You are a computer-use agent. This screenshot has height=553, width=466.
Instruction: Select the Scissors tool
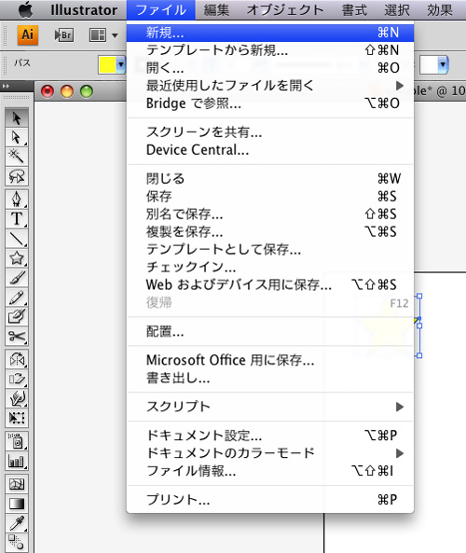click(x=17, y=336)
